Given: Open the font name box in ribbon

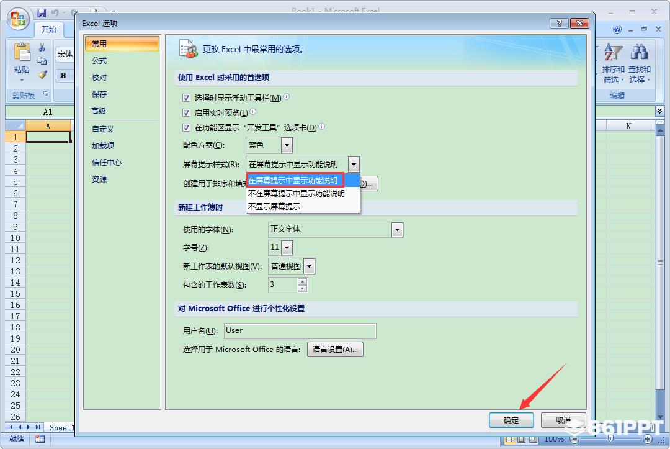Looking at the screenshot, I should click(65, 54).
